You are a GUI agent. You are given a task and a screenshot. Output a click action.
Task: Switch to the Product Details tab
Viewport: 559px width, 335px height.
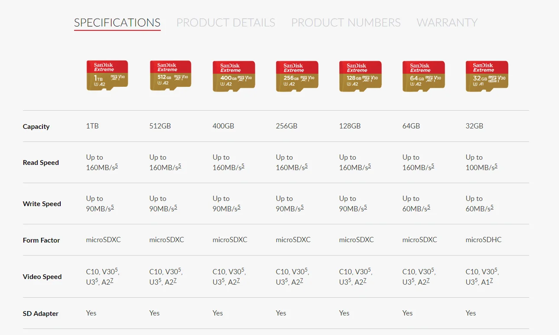pyautogui.click(x=226, y=23)
